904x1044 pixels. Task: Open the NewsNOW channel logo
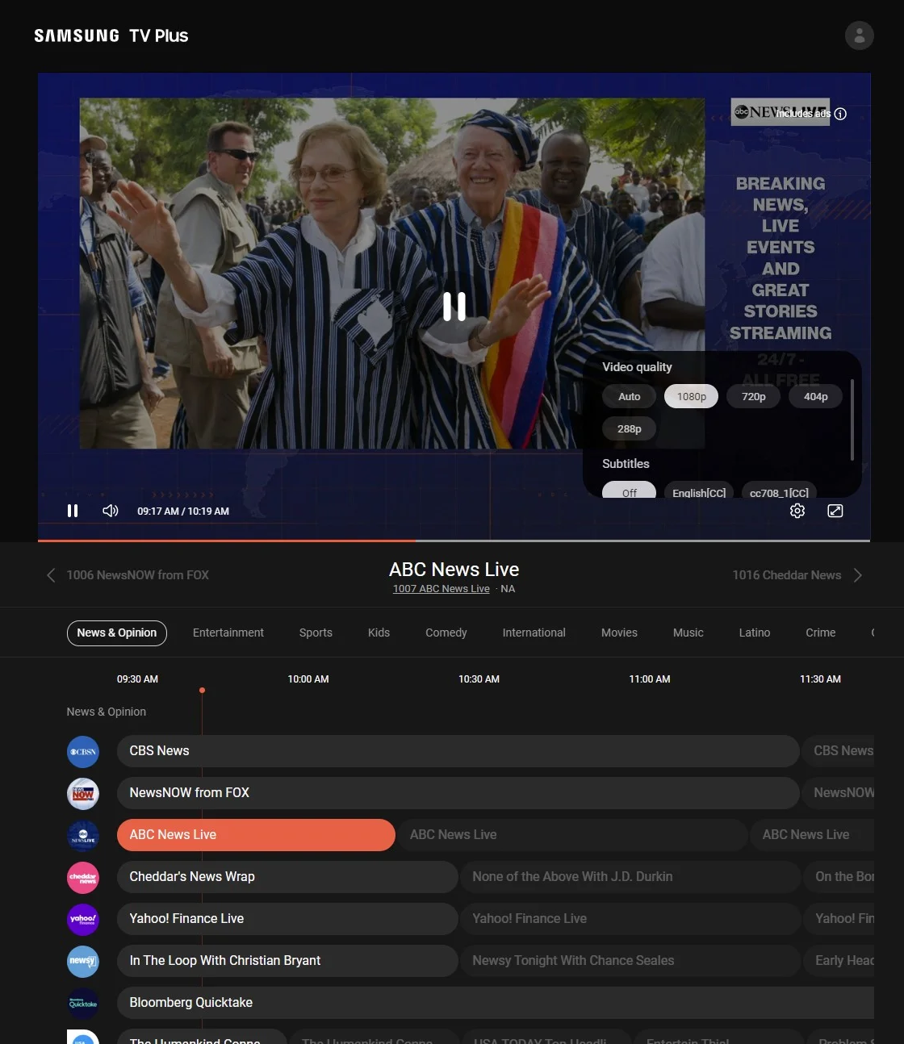click(x=83, y=794)
